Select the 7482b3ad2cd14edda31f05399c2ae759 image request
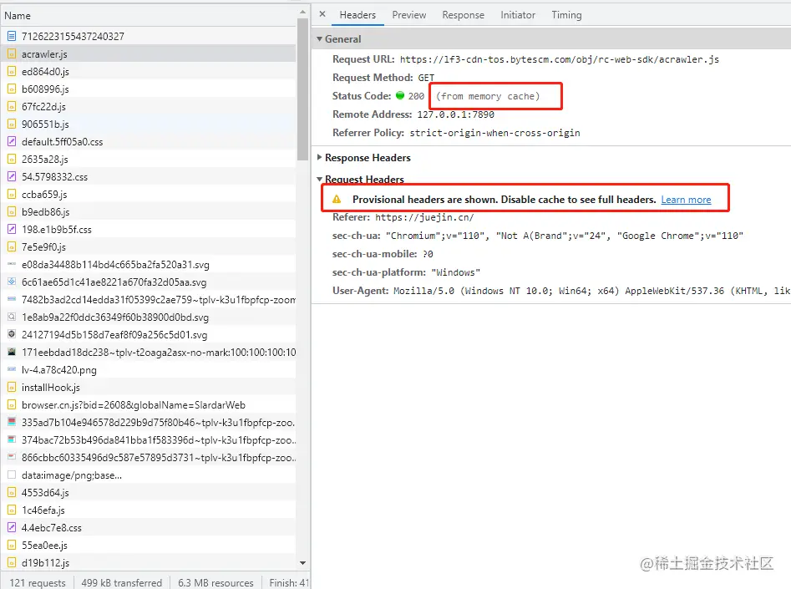The image size is (791, 589). pyautogui.click(x=159, y=299)
